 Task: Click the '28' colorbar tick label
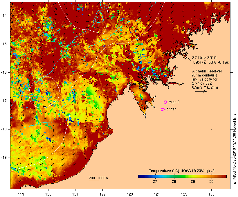[174, 181]
